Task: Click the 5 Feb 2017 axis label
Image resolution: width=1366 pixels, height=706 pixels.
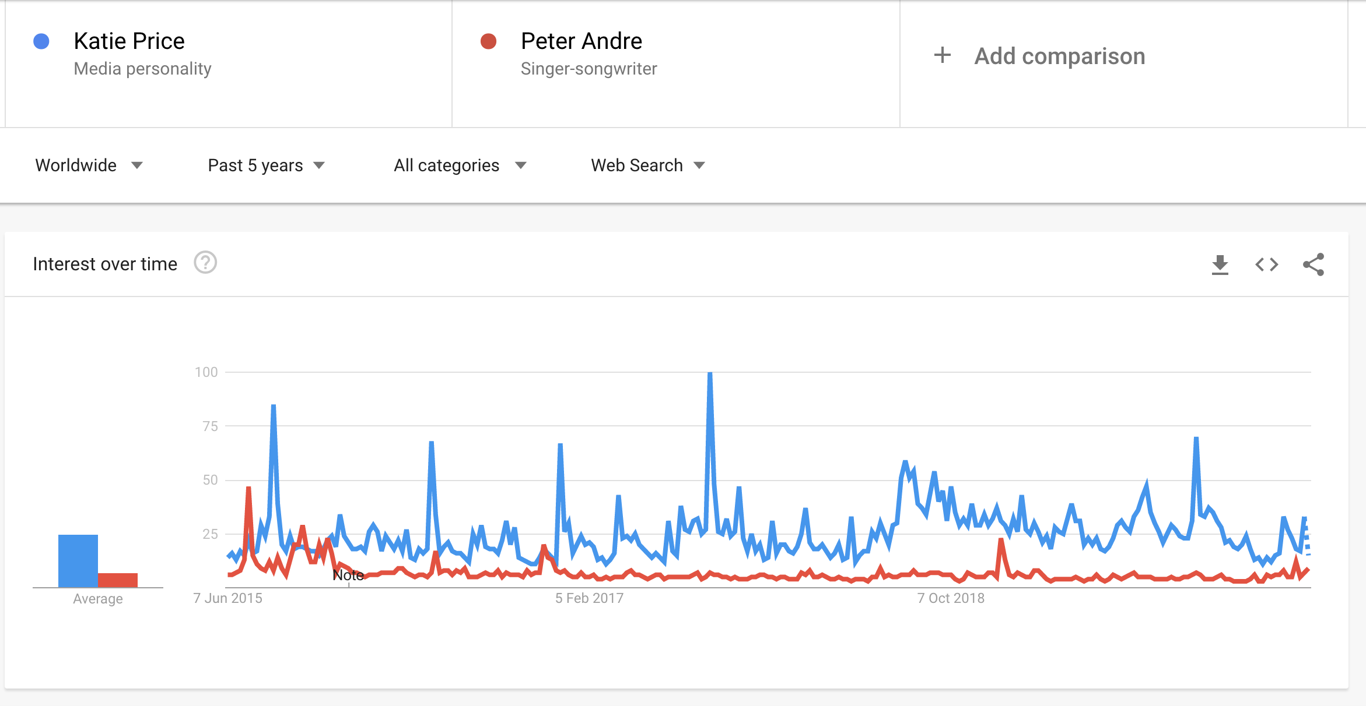Action: click(589, 598)
